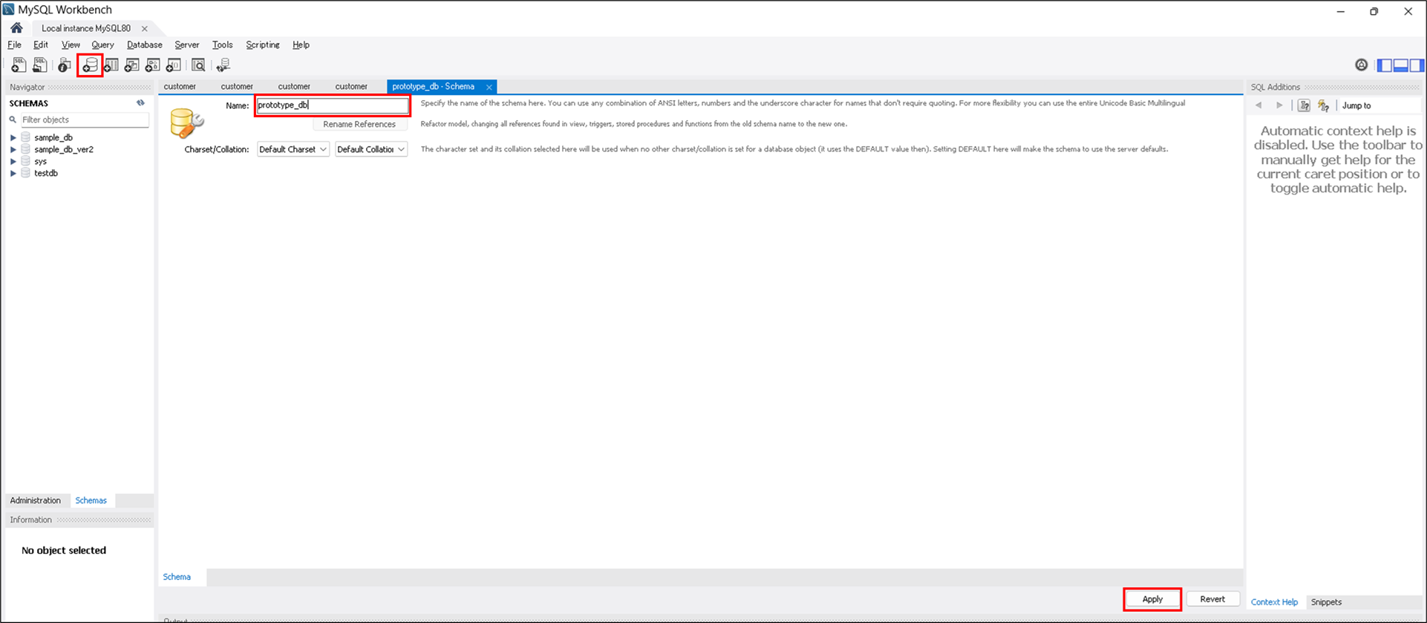Image resolution: width=1427 pixels, height=623 pixels.
Task: Click the reconnect to DBMS icon
Action: point(223,65)
